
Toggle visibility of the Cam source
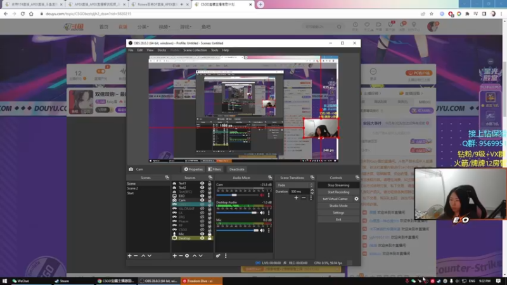click(x=202, y=200)
